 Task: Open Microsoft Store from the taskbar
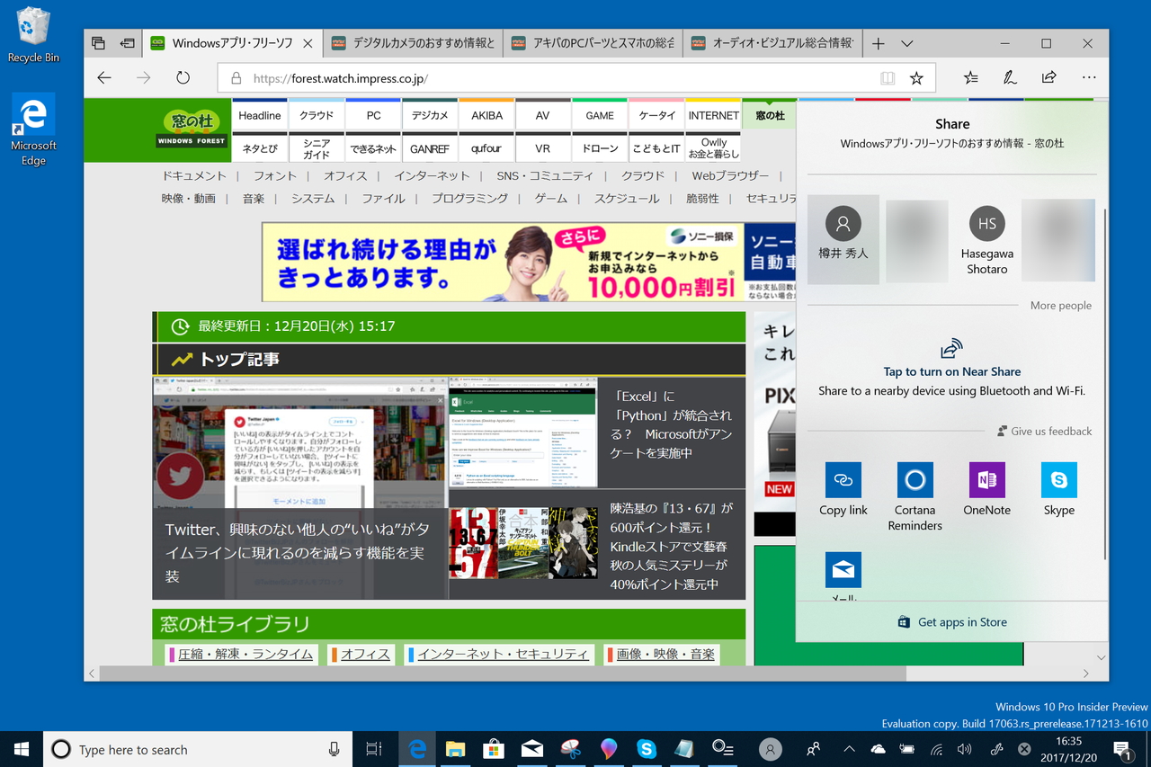click(493, 749)
